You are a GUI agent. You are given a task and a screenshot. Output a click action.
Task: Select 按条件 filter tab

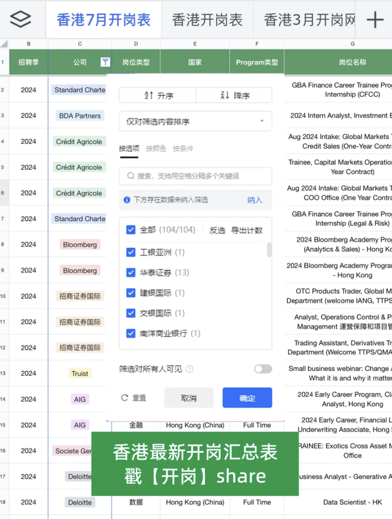[183, 149]
